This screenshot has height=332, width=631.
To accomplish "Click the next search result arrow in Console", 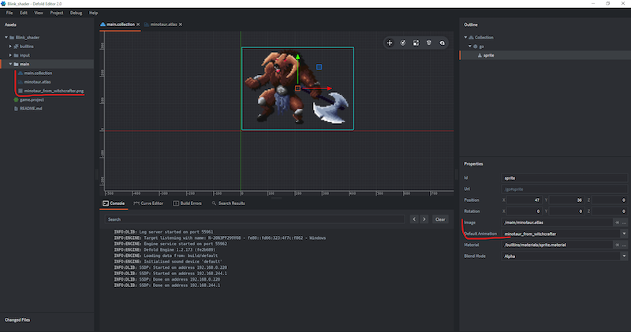I will point(424,219).
